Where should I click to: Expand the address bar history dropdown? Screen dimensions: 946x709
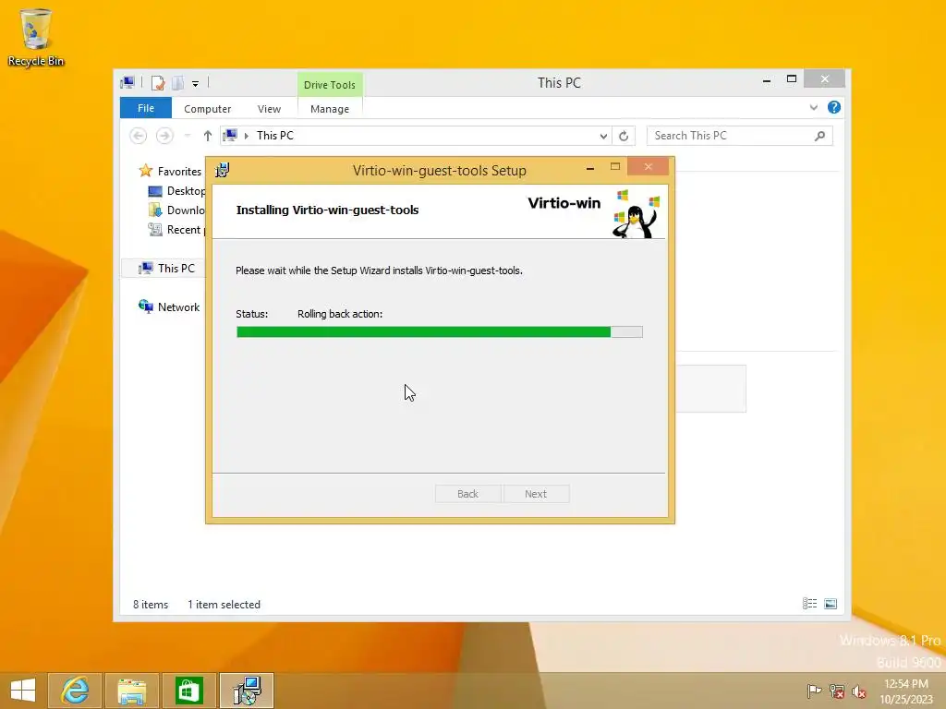[603, 137]
